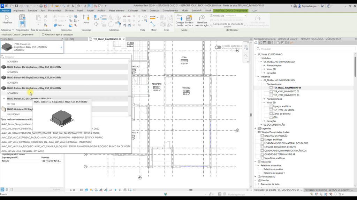Open the Autodesk store cart icon
This screenshot has width=357, height=200.
[322, 6]
